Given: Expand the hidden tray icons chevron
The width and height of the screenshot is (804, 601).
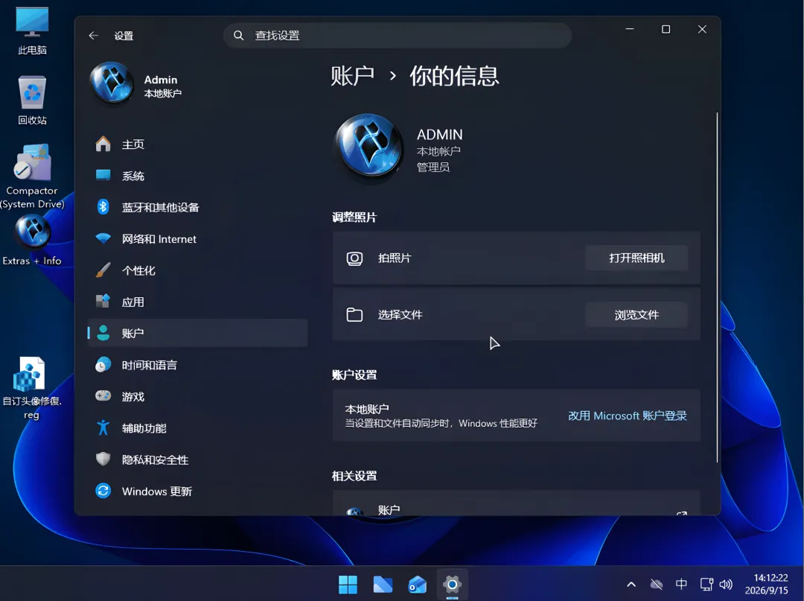Looking at the screenshot, I should tap(631, 585).
